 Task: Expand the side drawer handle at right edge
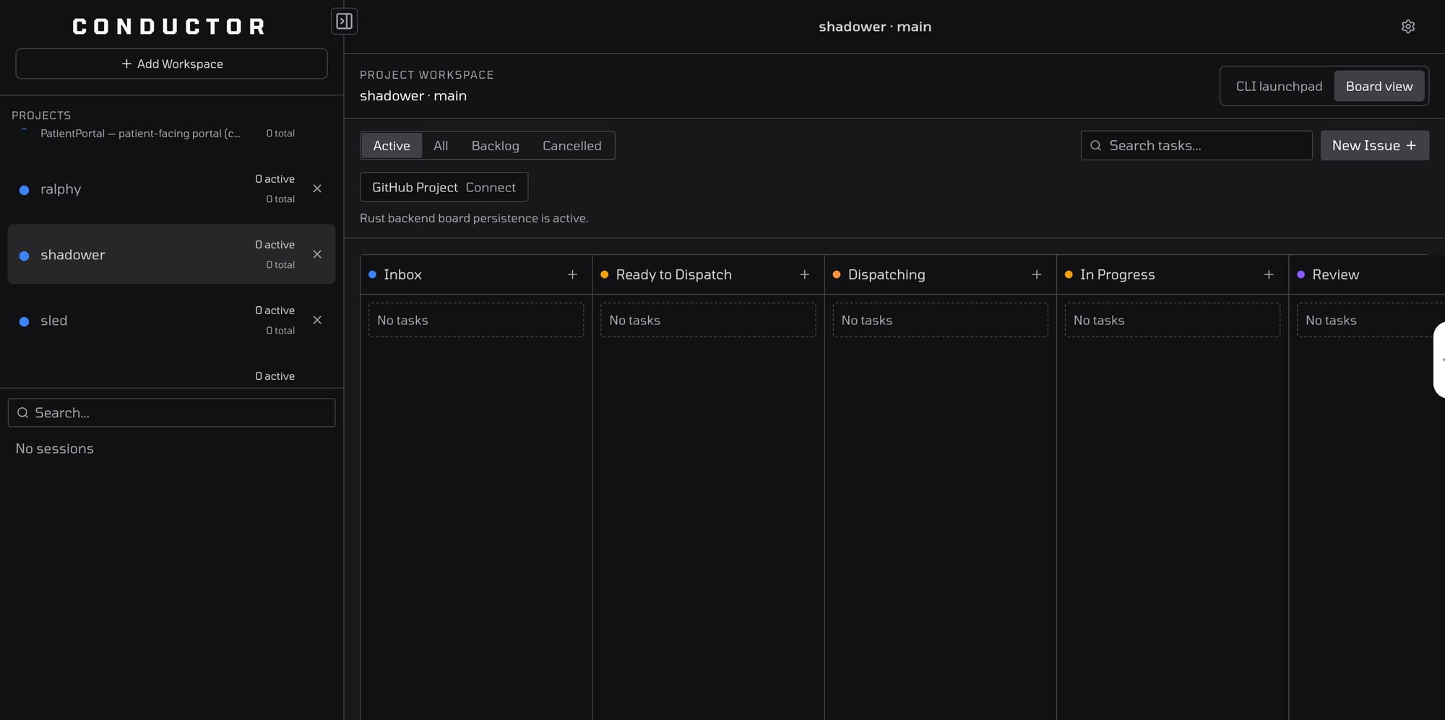click(x=1439, y=360)
